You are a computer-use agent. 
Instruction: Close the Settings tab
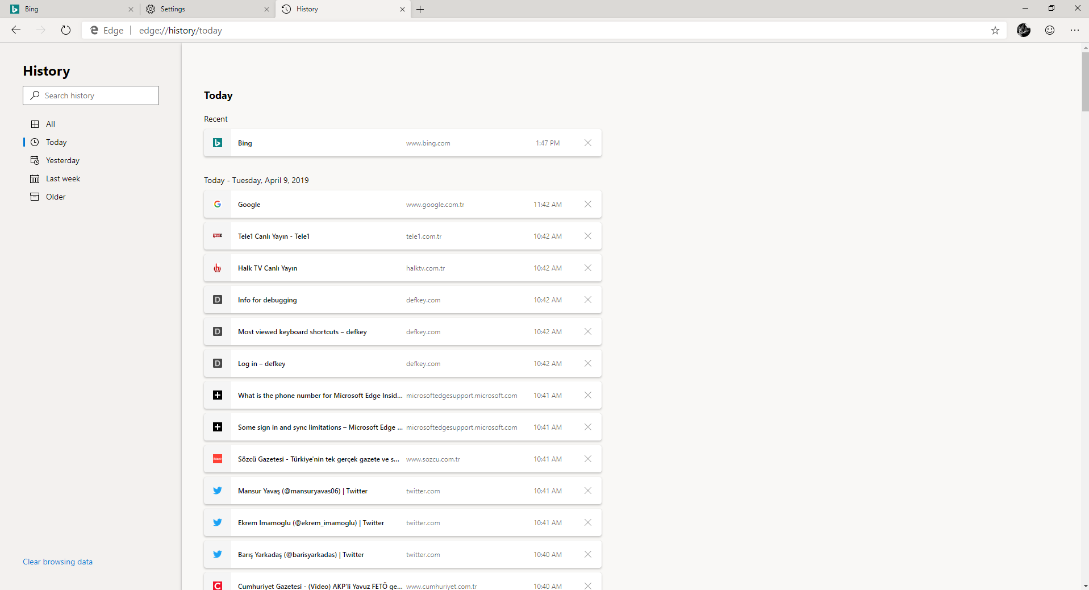[266, 9]
